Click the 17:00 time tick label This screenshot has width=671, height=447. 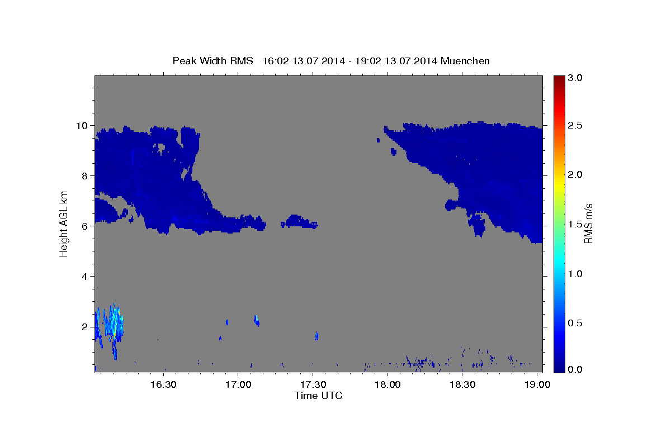coord(238,385)
